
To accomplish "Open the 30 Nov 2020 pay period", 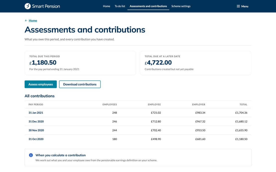I will click(36, 130).
